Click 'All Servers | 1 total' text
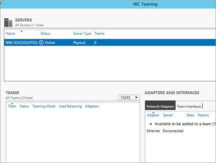The image size is (216, 163). (29, 25)
